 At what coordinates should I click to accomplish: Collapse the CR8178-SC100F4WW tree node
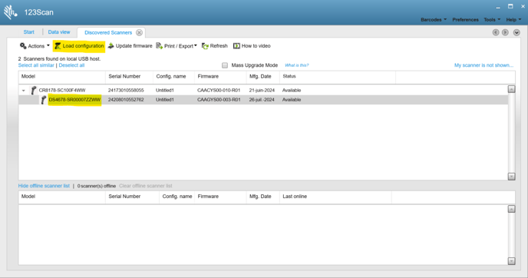click(24, 91)
